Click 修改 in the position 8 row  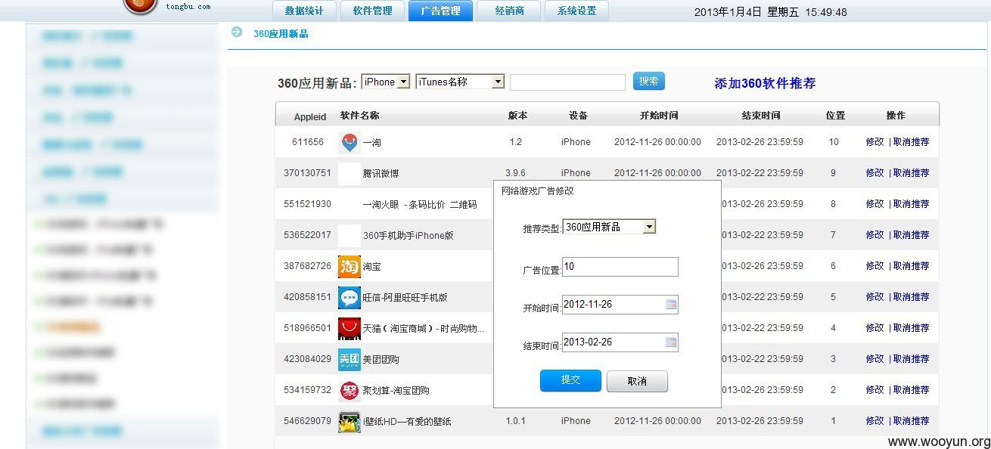(x=875, y=203)
